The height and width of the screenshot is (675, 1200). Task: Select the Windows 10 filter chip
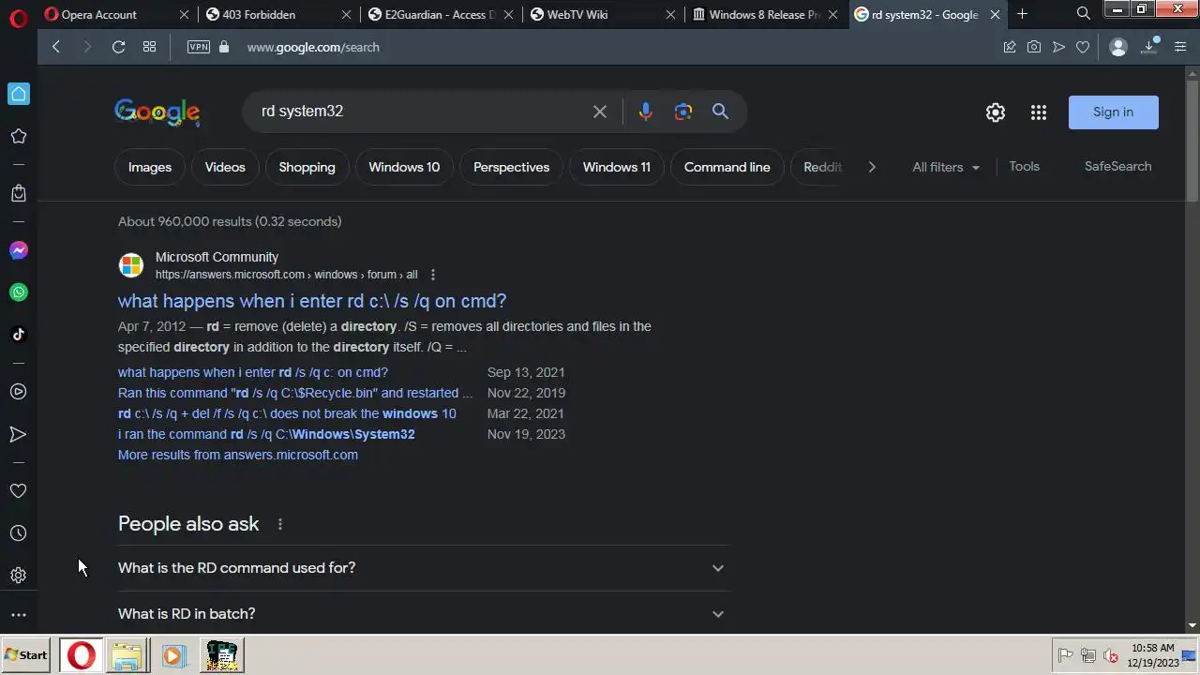coord(404,167)
